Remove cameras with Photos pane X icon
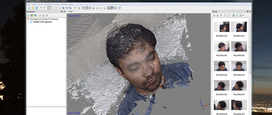The height and width of the screenshot is (115, 272). click(x=221, y=15)
